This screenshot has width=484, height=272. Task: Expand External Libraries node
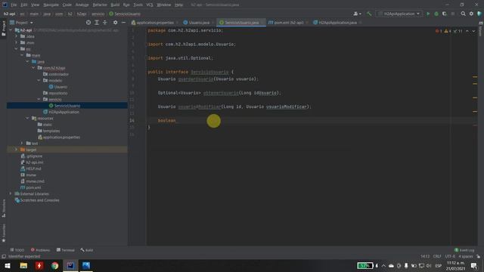click(11, 193)
